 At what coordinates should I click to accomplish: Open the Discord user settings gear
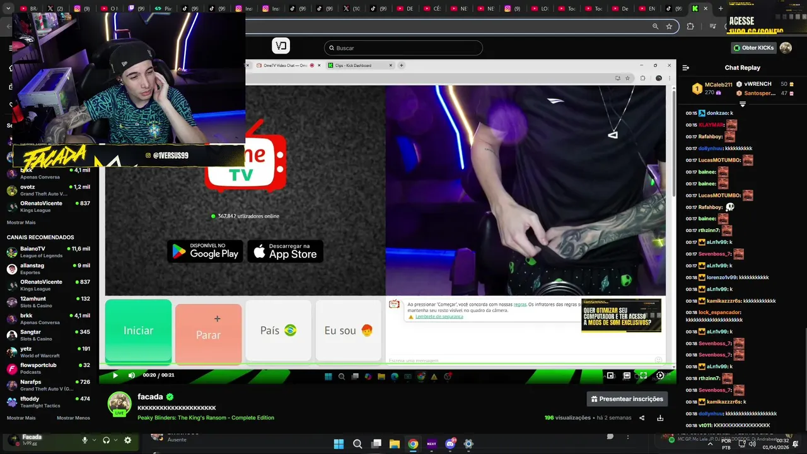click(127, 440)
